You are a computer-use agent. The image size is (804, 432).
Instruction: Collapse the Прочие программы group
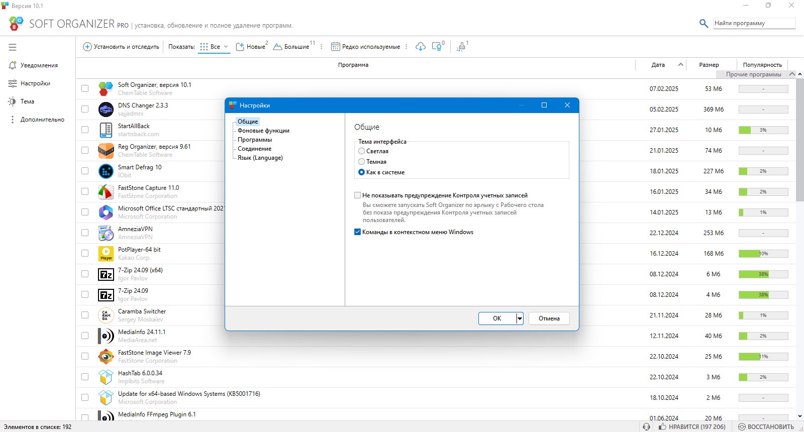coord(792,74)
